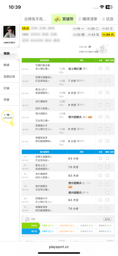Open the 遊戲紀錄 sidebar tab
This screenshot has width=118, height=256.
[x=10, y=77]
